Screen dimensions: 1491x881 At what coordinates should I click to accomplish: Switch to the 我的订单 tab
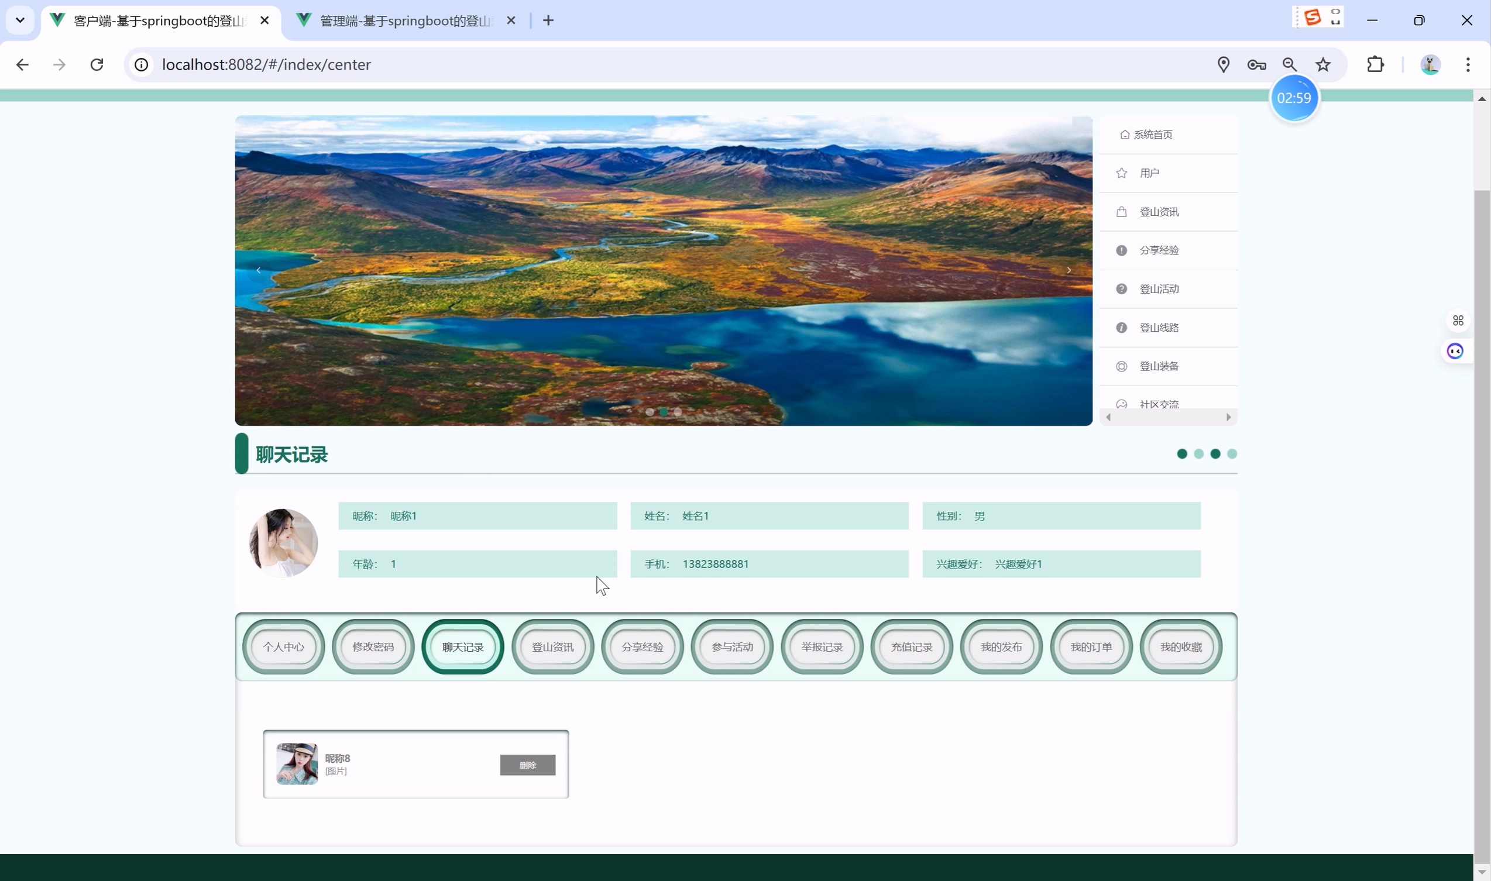(1091, 647)
